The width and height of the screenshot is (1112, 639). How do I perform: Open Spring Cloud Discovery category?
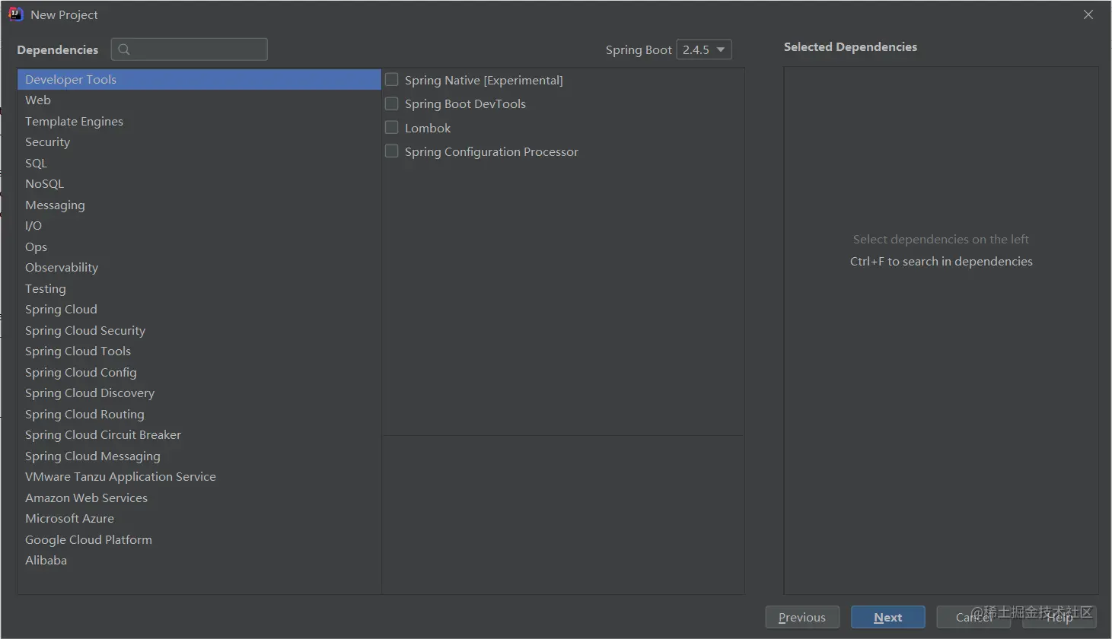point(199,393)
